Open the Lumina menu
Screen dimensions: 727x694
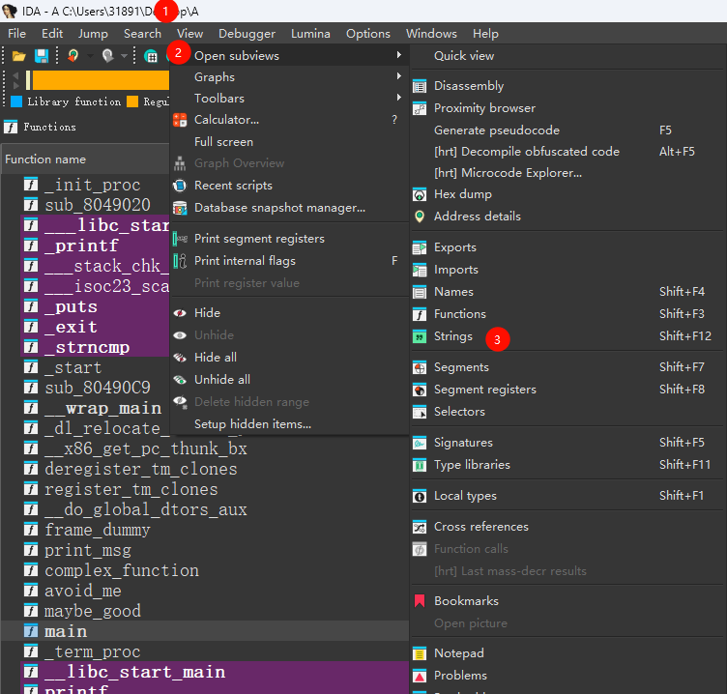pos(310,34)
